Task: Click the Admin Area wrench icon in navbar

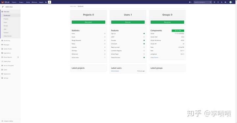Action: (x=49, y=2)
